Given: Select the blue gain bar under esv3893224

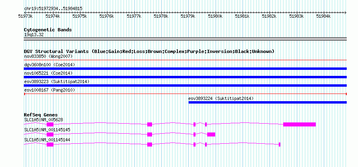Looking at the screenshot, I should point(267,102).
